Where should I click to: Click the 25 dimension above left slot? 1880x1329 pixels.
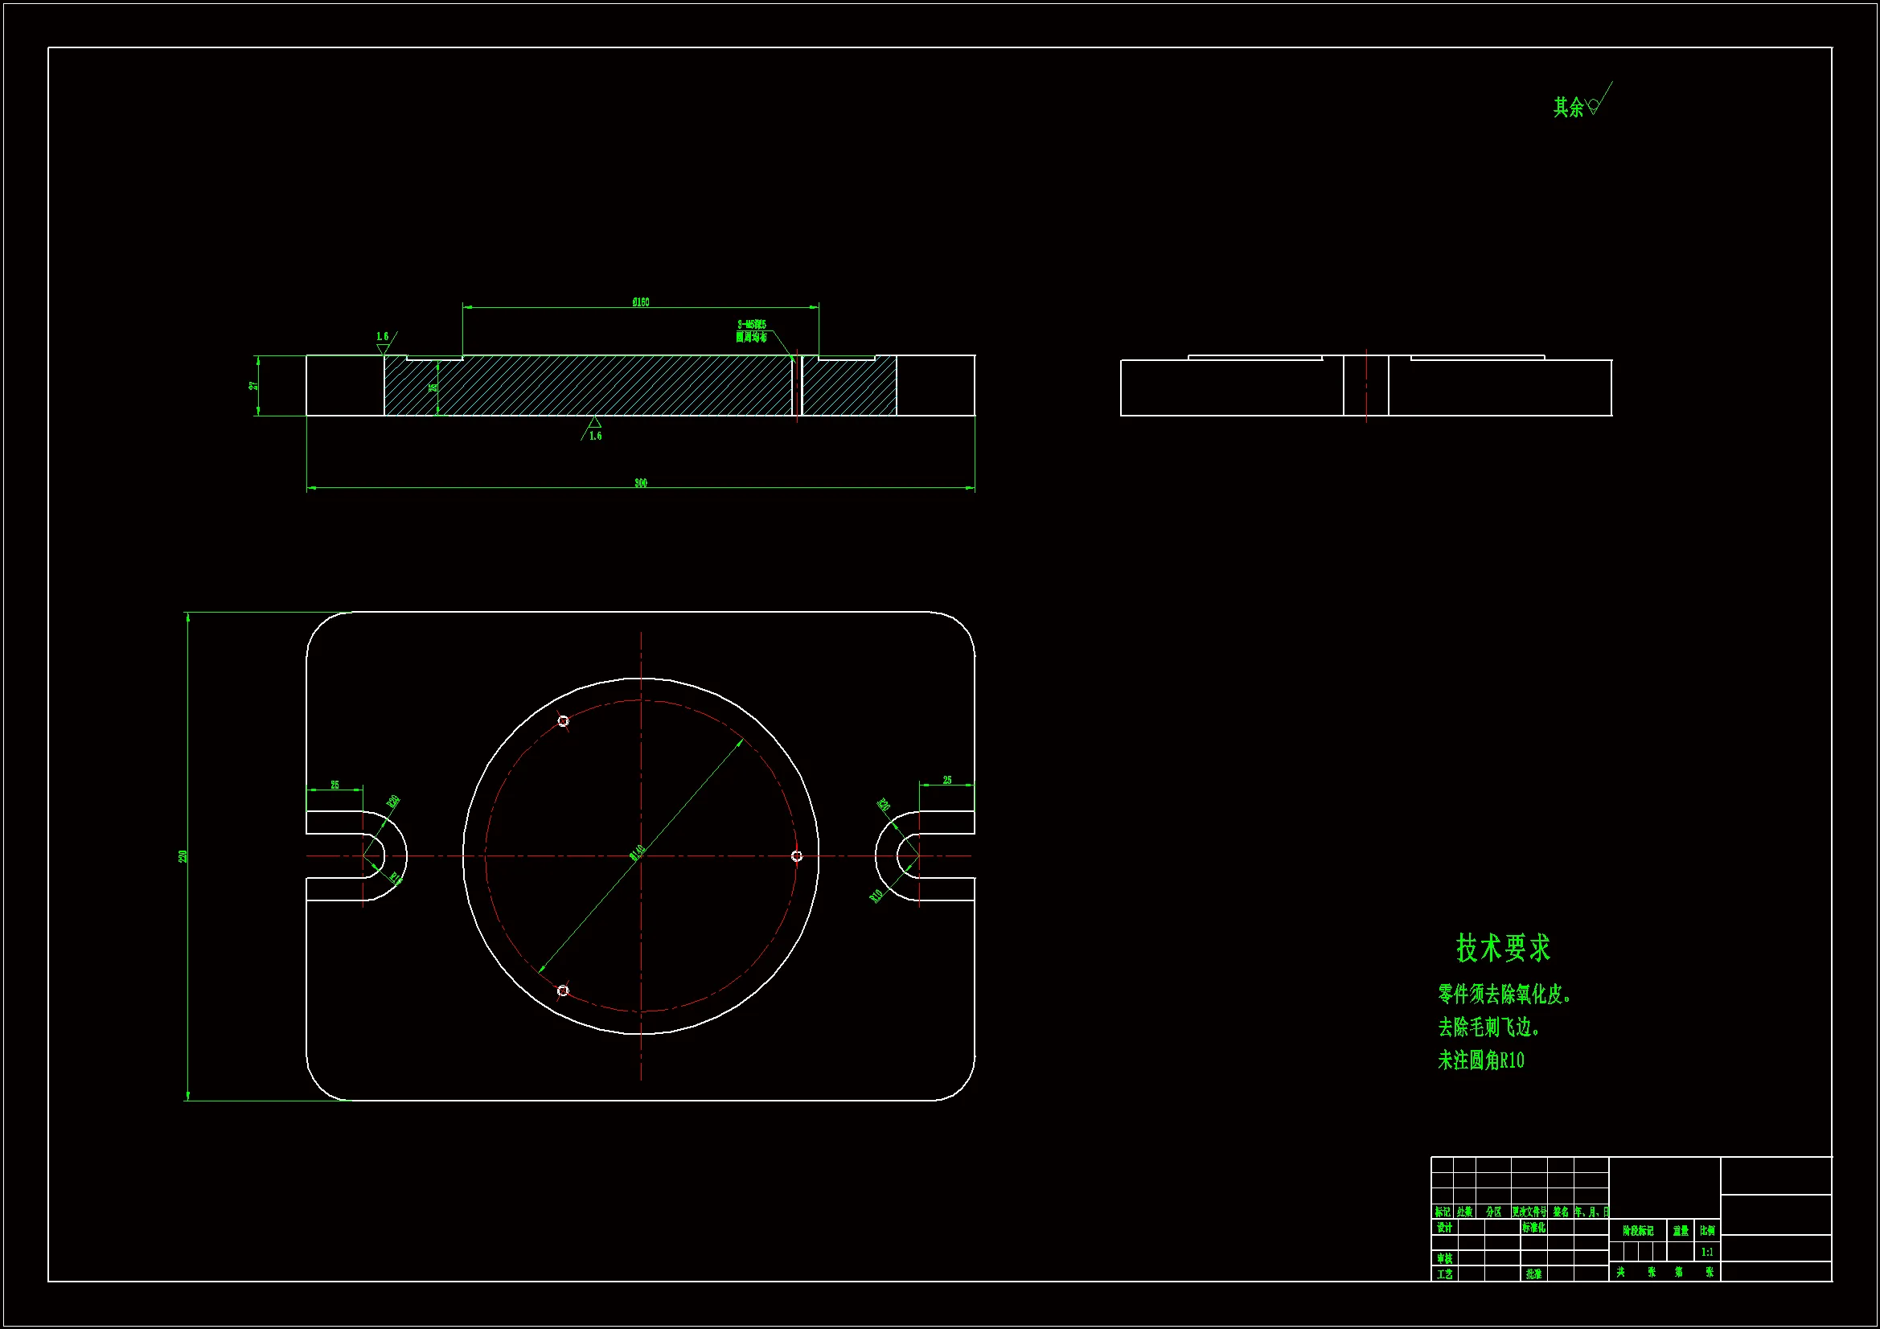335,785
